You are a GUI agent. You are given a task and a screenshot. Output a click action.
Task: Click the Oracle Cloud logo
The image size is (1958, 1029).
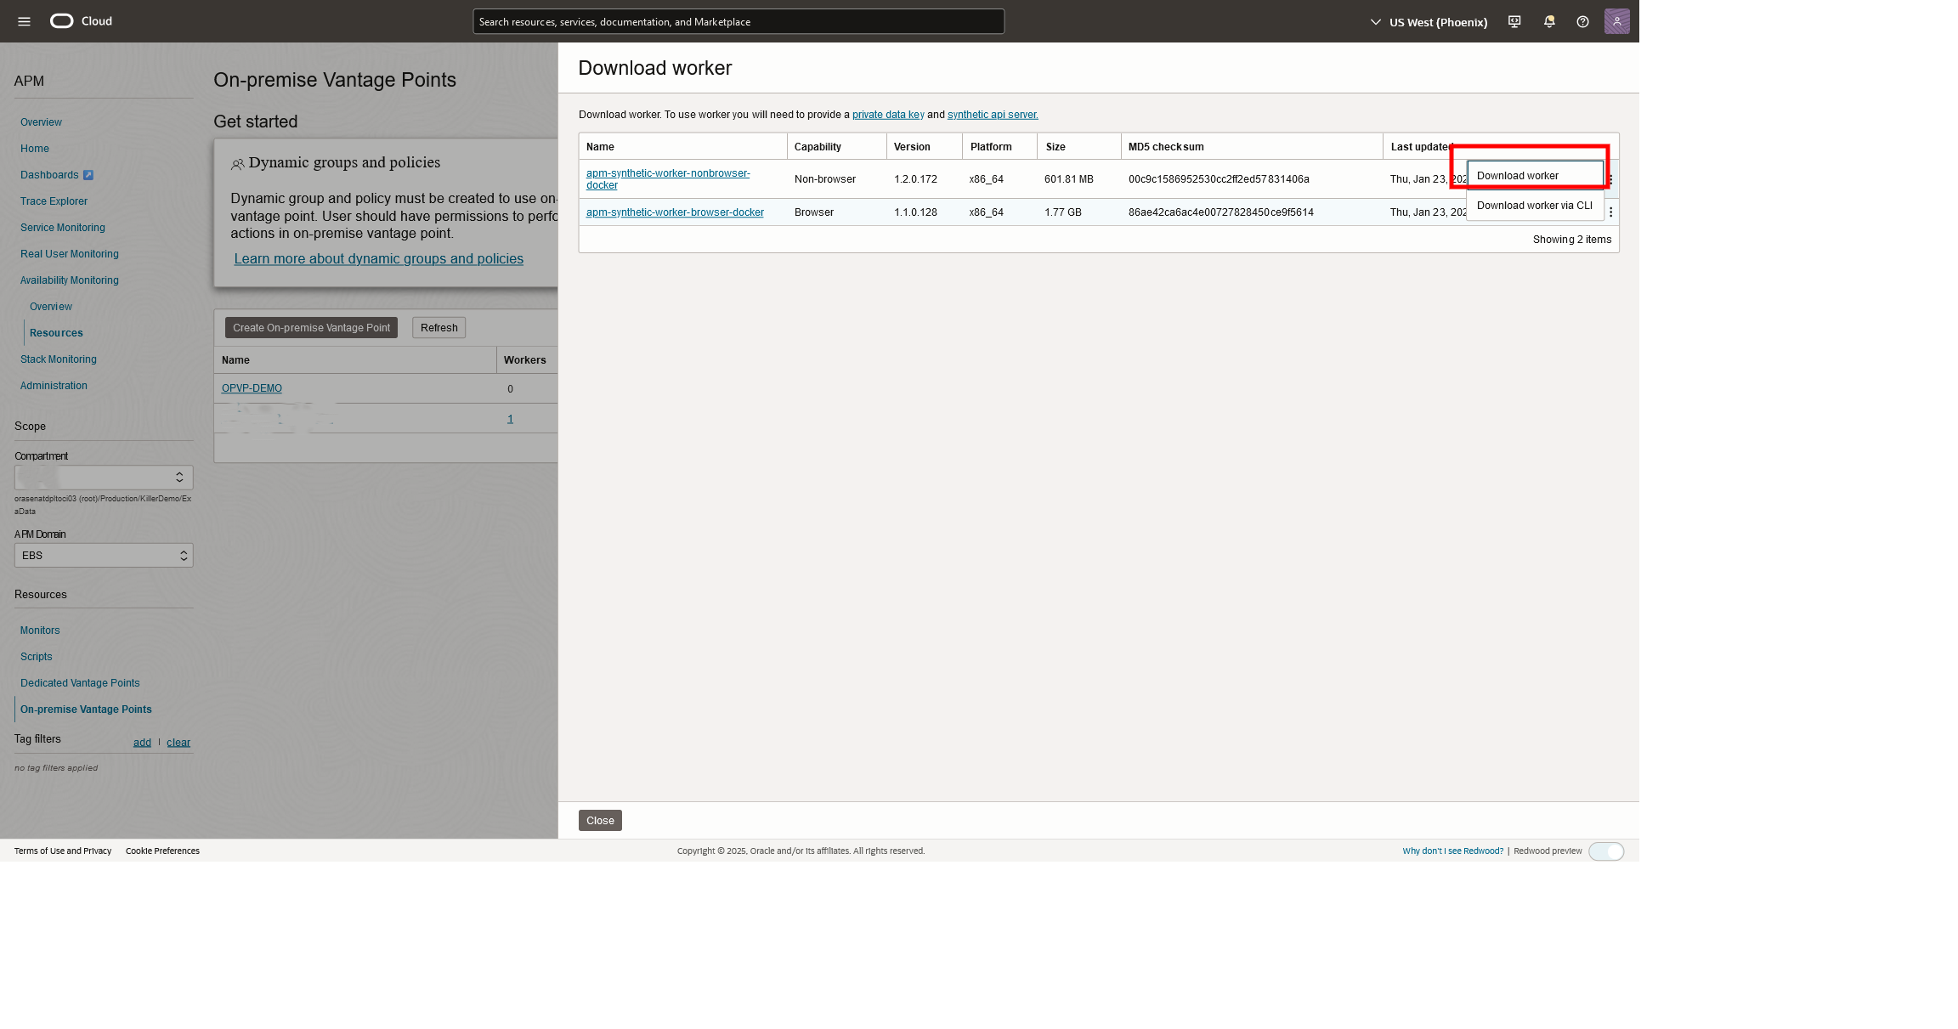coord(60,20)
